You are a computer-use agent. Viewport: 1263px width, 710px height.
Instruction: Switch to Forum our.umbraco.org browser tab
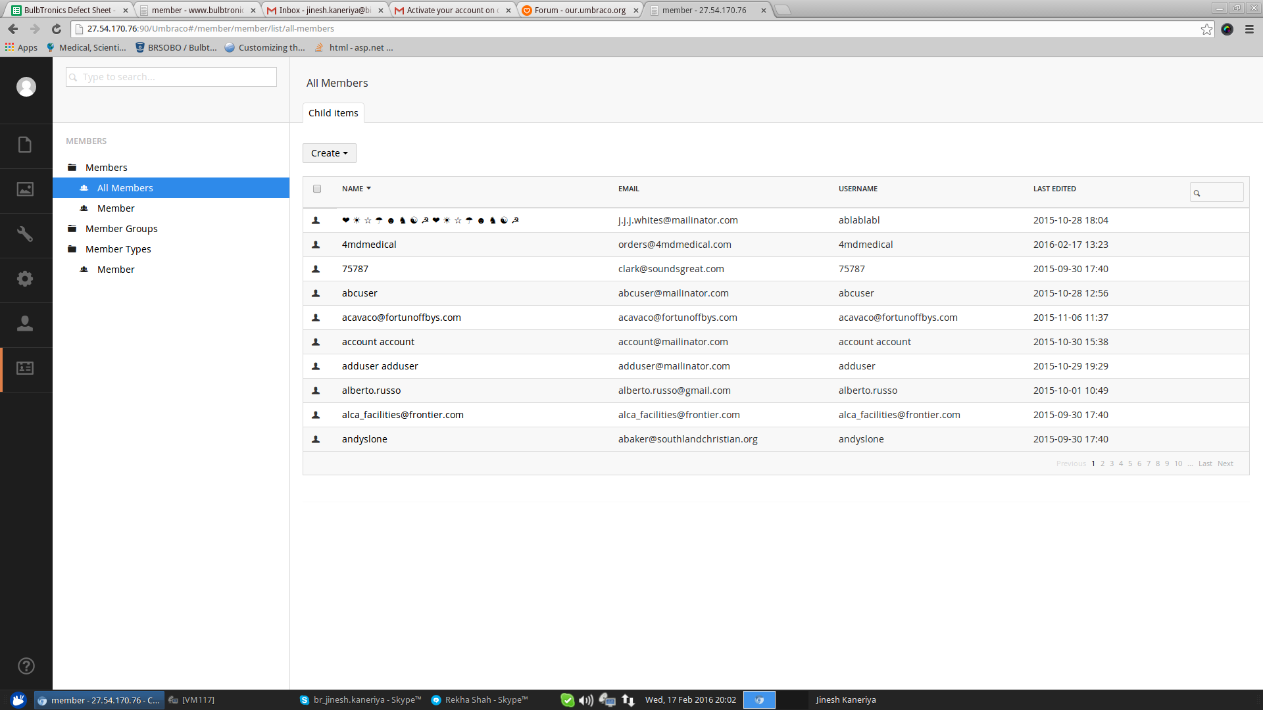click(580, 10)
